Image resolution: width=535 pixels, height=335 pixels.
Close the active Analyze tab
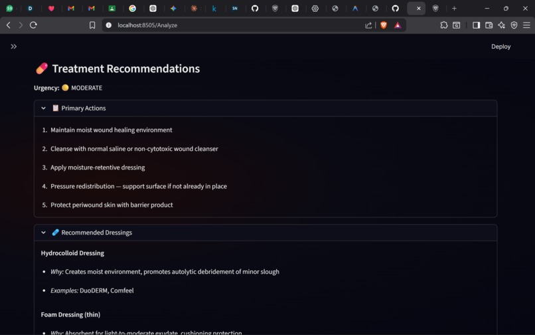[x=419, y=9]
